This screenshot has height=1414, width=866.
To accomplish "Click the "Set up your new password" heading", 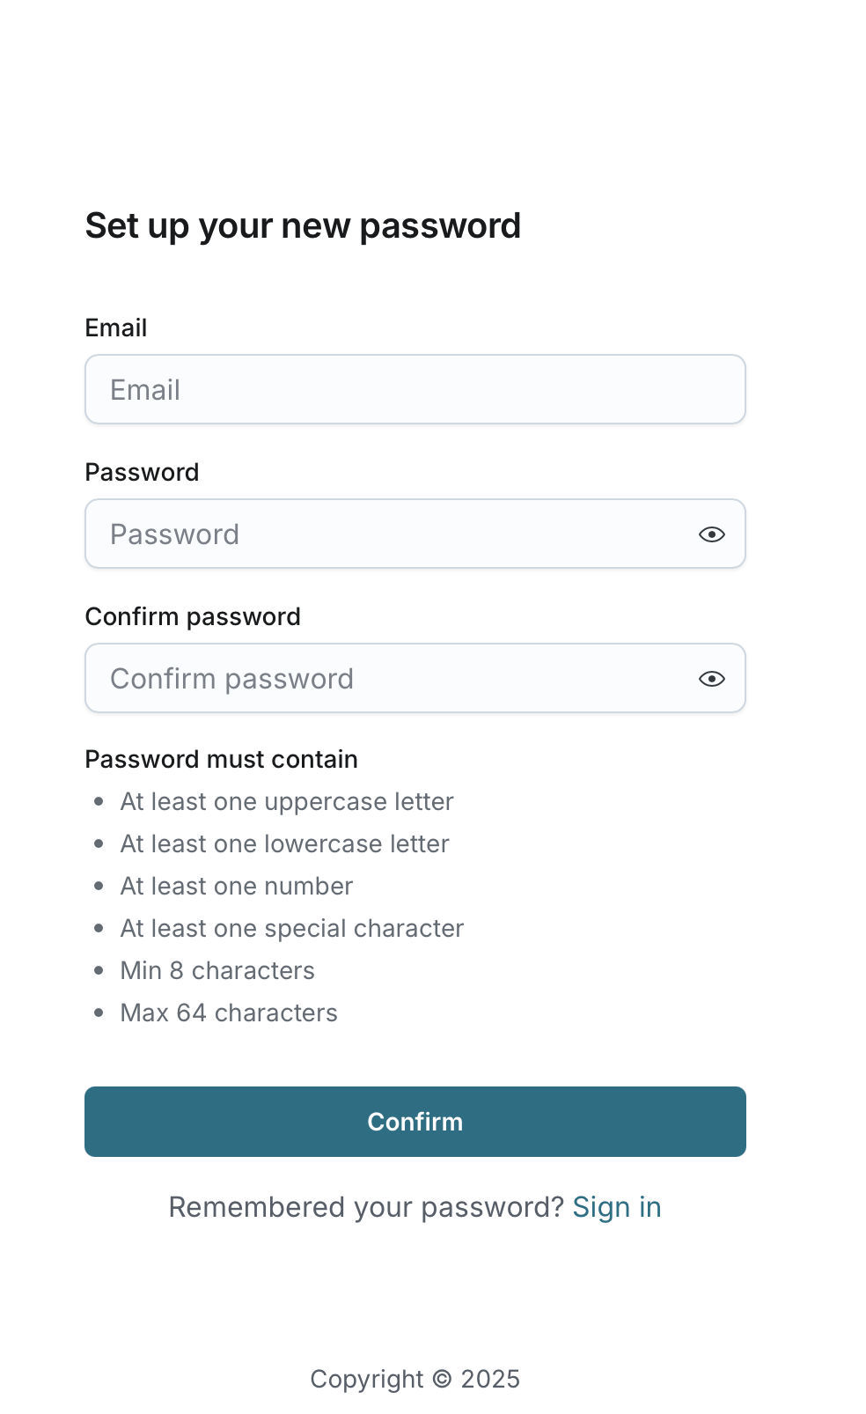I will coord(303,226).
